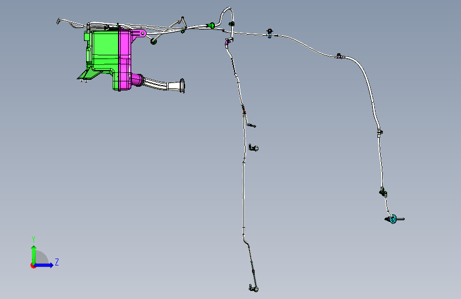Screen dimensions: 461x299
Task: Select the clip at the bottom of center hose
Action: [254, 288]
